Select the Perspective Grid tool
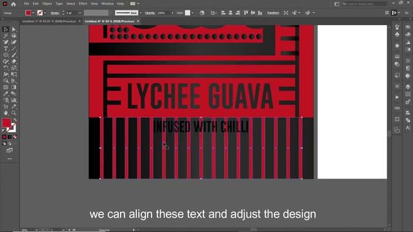Screen dimensions: 413x232 14,81
